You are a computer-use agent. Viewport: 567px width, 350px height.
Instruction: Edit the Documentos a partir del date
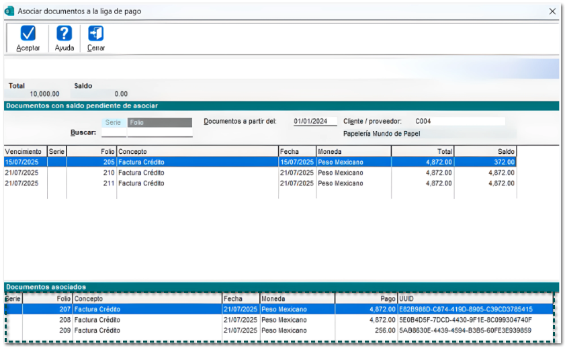(314, 122)
